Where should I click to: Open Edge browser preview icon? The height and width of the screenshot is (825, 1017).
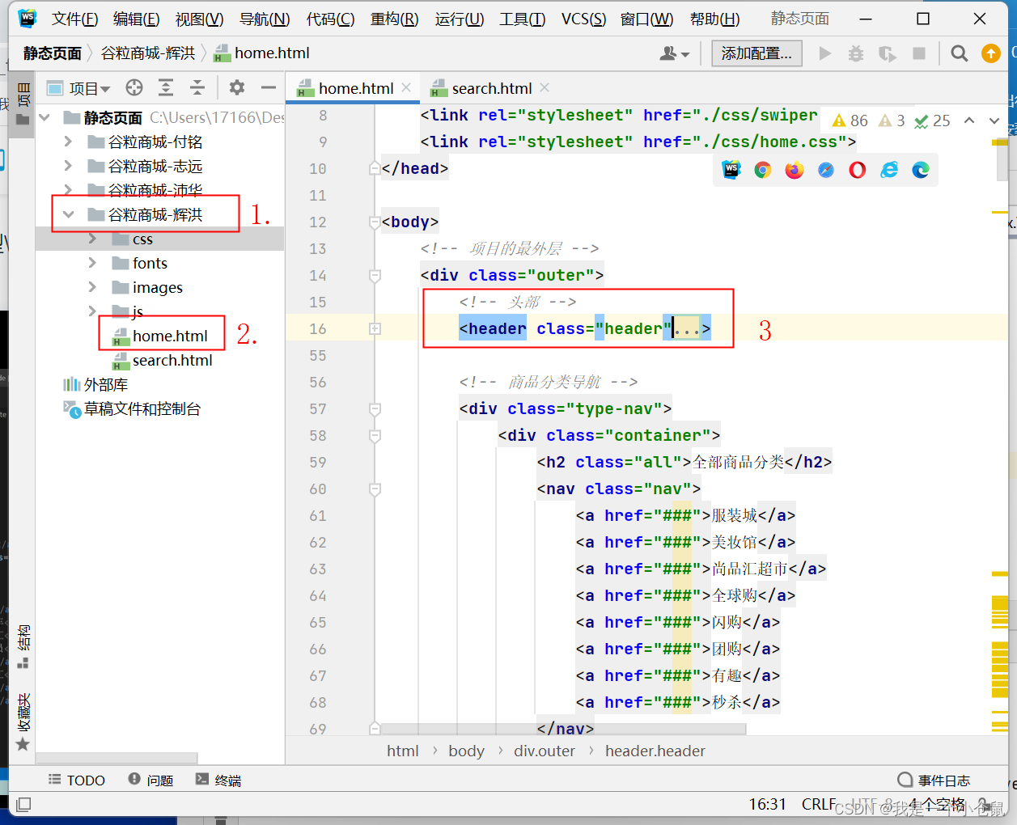coord(921,170)
